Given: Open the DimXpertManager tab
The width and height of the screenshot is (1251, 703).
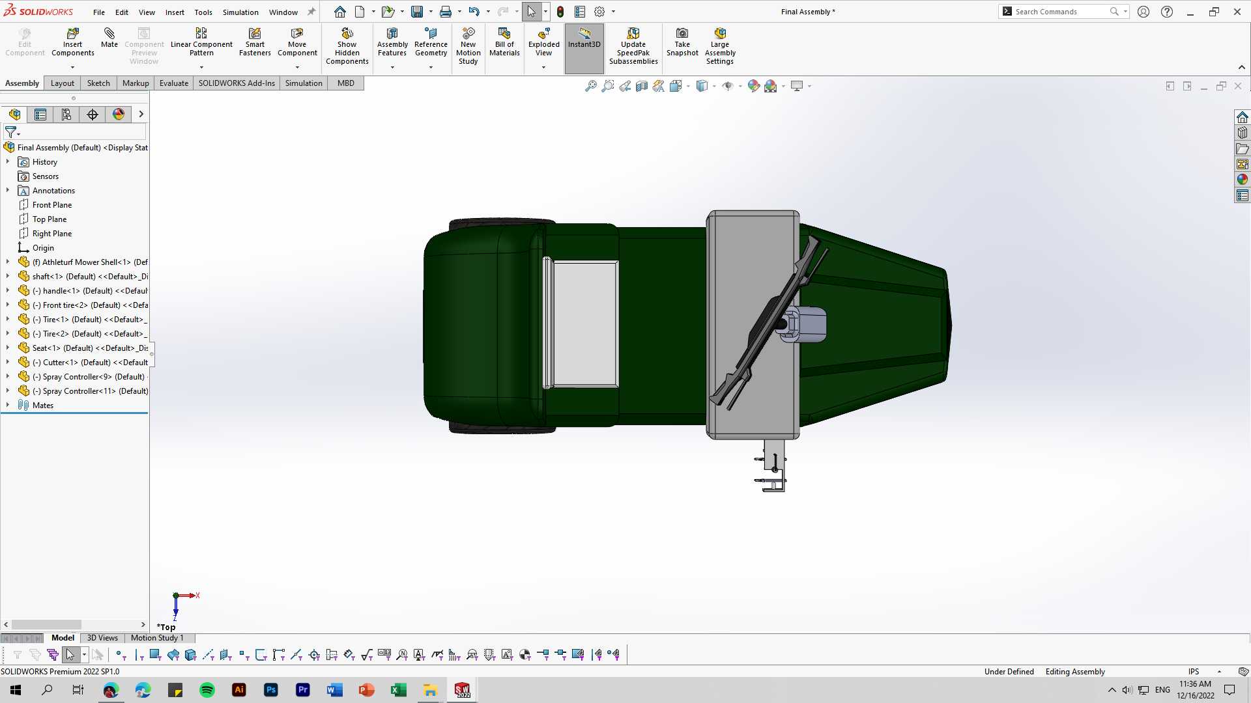Looking at the screenshot, I should [93, 115].
